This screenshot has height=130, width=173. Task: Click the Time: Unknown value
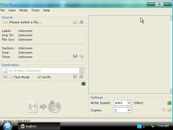[25, 57]
